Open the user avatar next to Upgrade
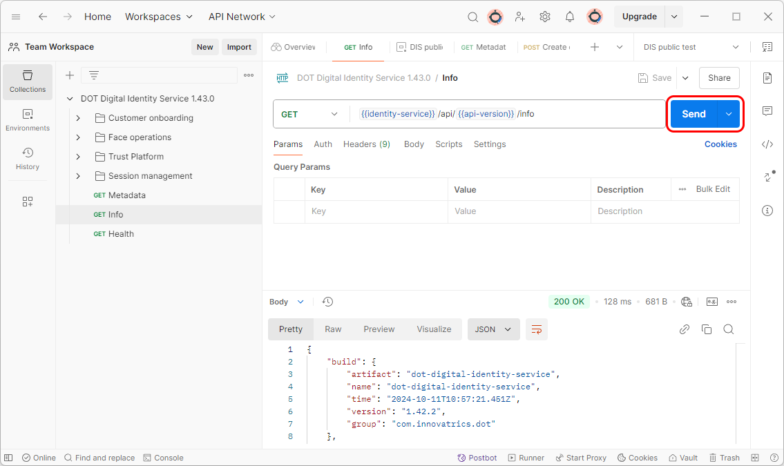784x466 pixels. pyautogui.click(x=595, y=17)
